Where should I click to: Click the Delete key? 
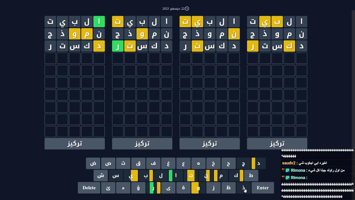(x=89, y=188)
